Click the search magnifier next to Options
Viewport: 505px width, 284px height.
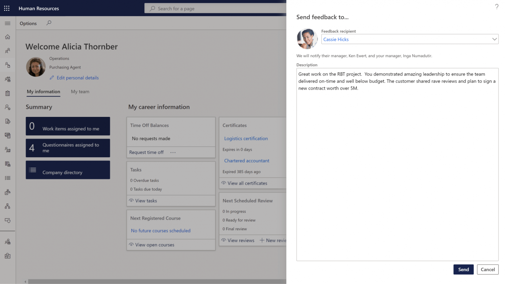48,23
